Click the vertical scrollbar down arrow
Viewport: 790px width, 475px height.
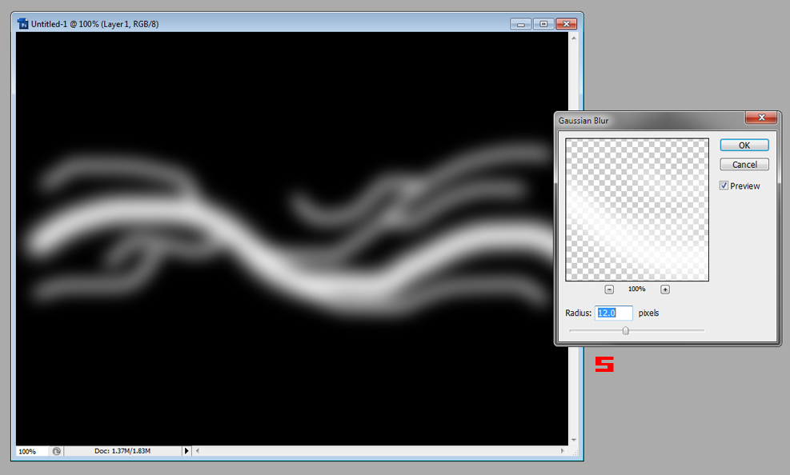point(574,441)
